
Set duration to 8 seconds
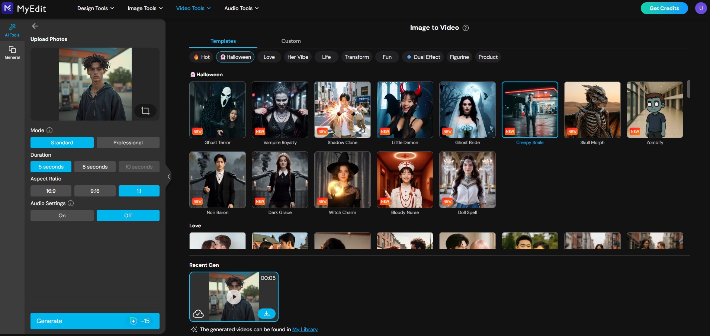tap(95, 167)
